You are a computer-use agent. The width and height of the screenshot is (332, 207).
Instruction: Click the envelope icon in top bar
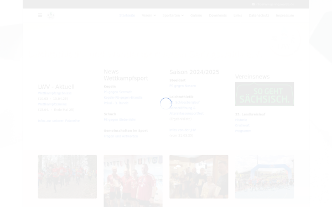click(253, 4)
